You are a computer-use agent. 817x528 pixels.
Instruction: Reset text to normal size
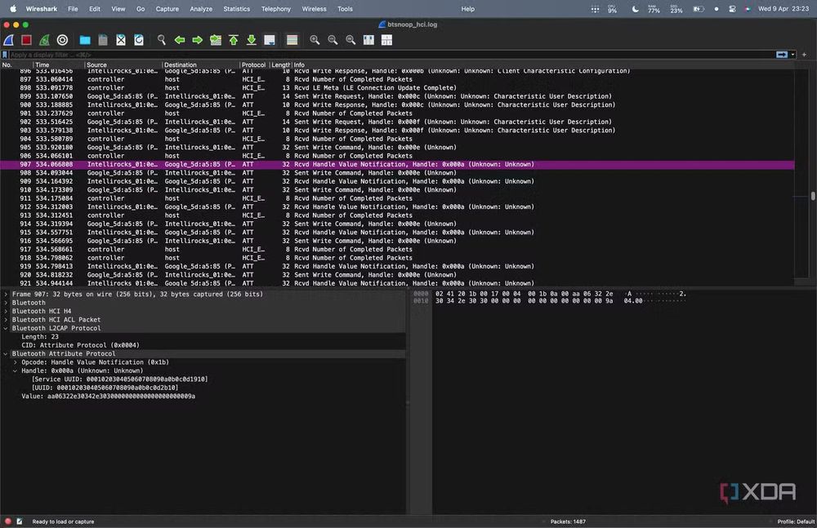click(x=350, y=40)
